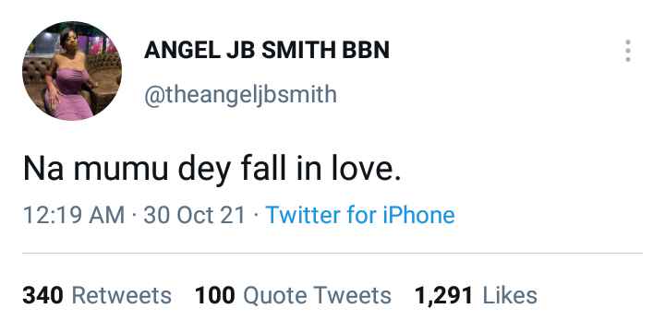The height and width of the screenshot is (332, 665).
Task: Click the 30 Oct 21 date
Action: (x=195, y=215)
